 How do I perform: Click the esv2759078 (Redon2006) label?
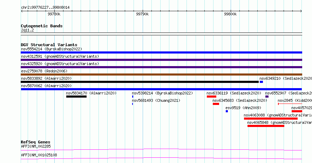coord(44,71)
